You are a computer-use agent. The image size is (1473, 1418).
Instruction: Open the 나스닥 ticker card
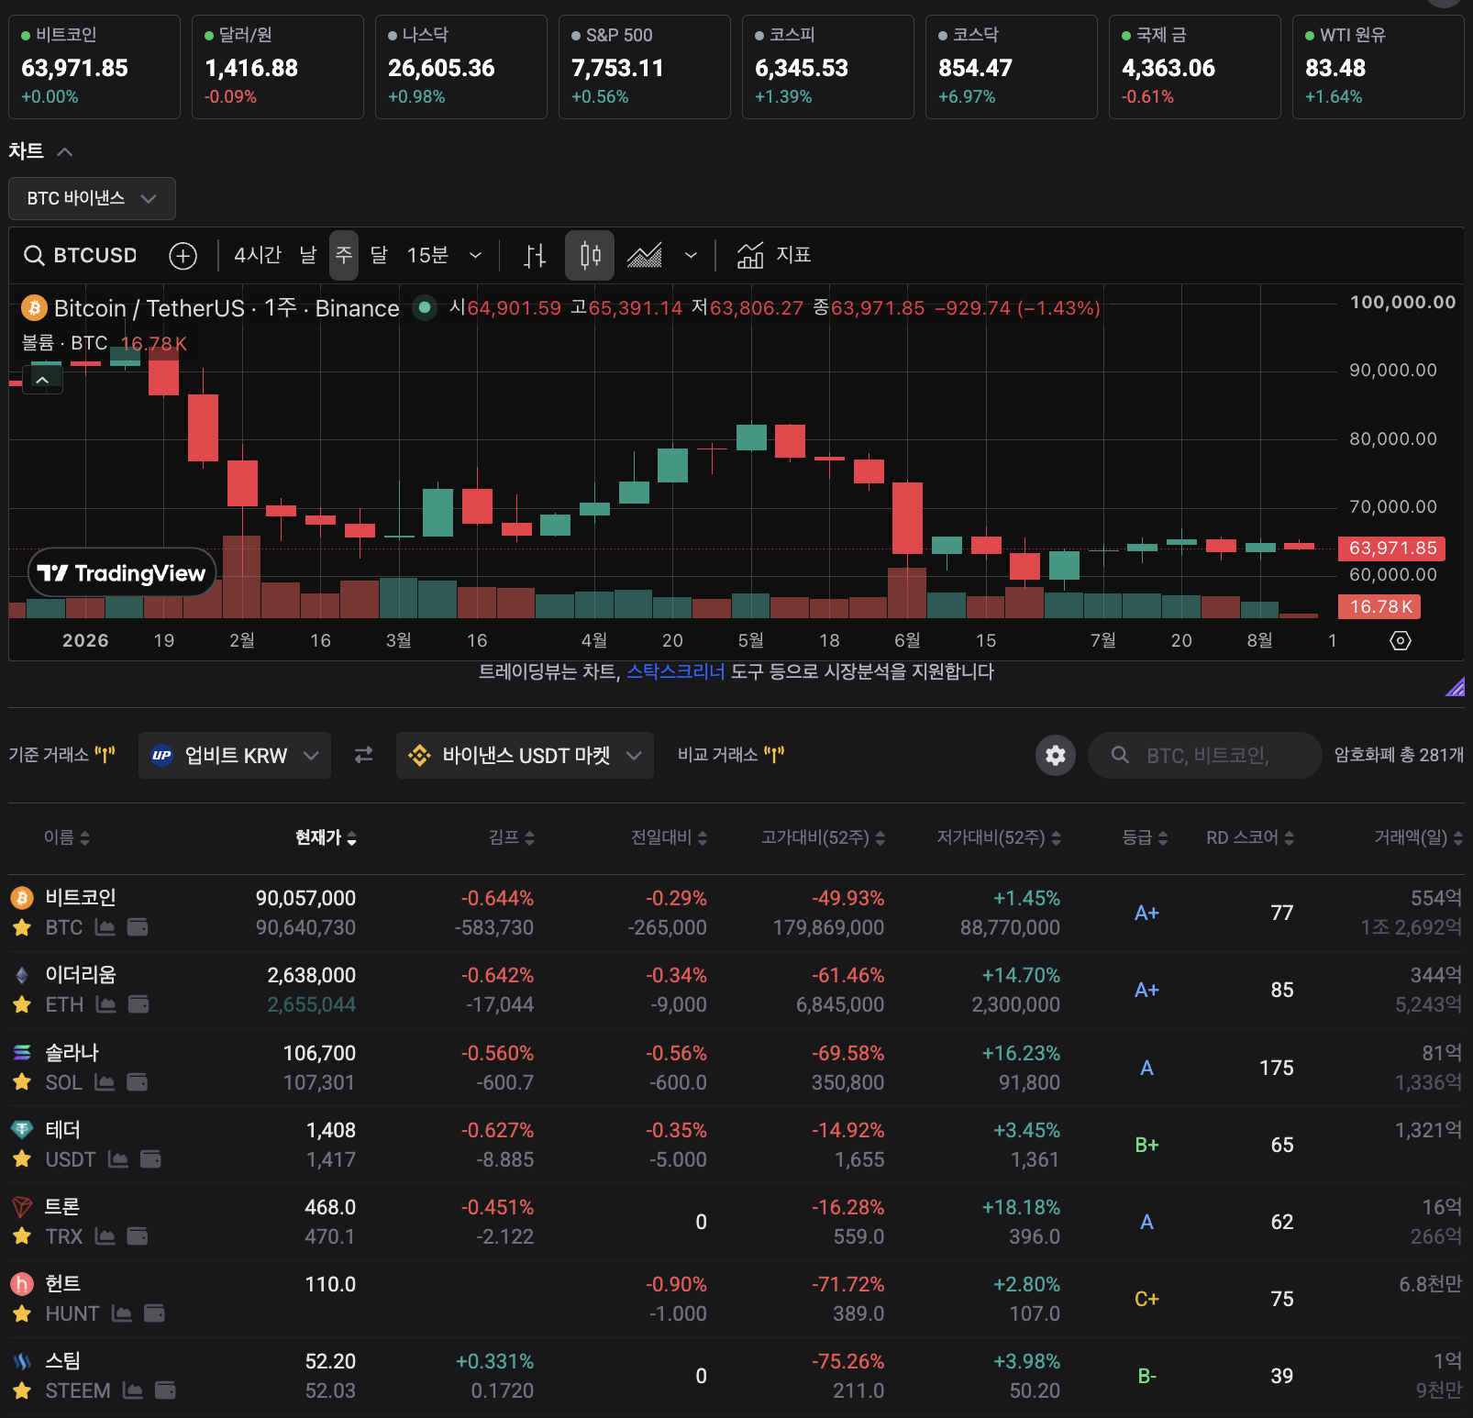click(x=461, y=67)
